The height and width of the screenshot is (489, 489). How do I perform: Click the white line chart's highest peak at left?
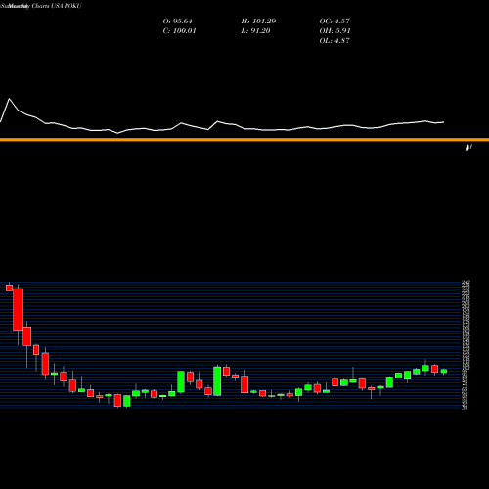click(9, 99)
